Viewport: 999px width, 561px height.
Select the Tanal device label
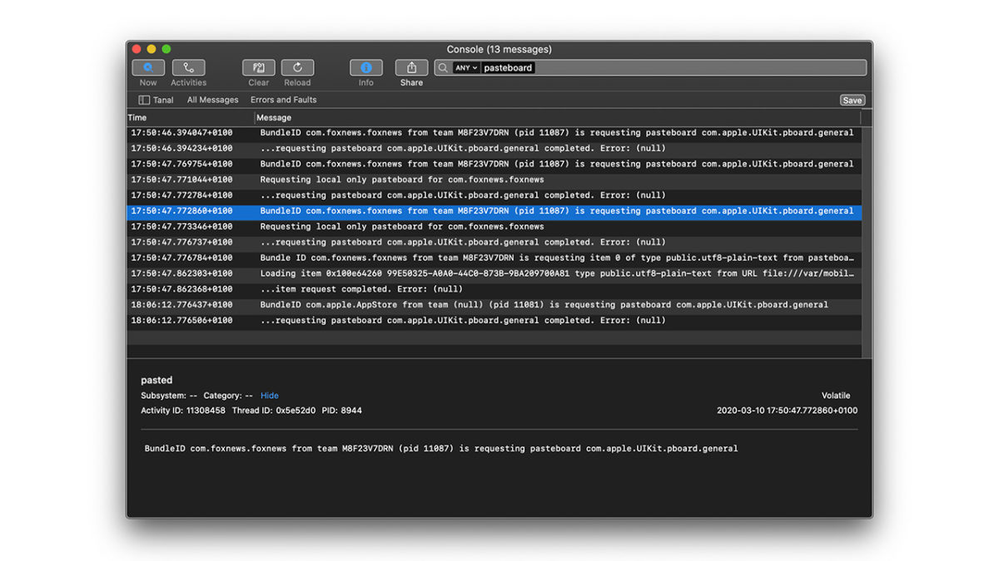click(163, 100)
